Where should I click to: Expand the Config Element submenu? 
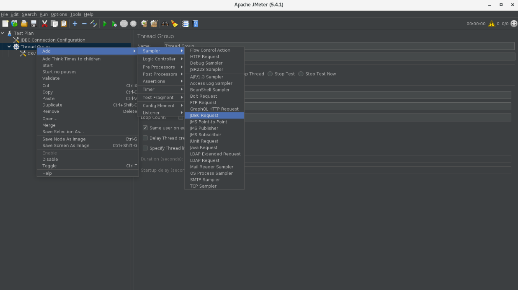tap(161, 105)
